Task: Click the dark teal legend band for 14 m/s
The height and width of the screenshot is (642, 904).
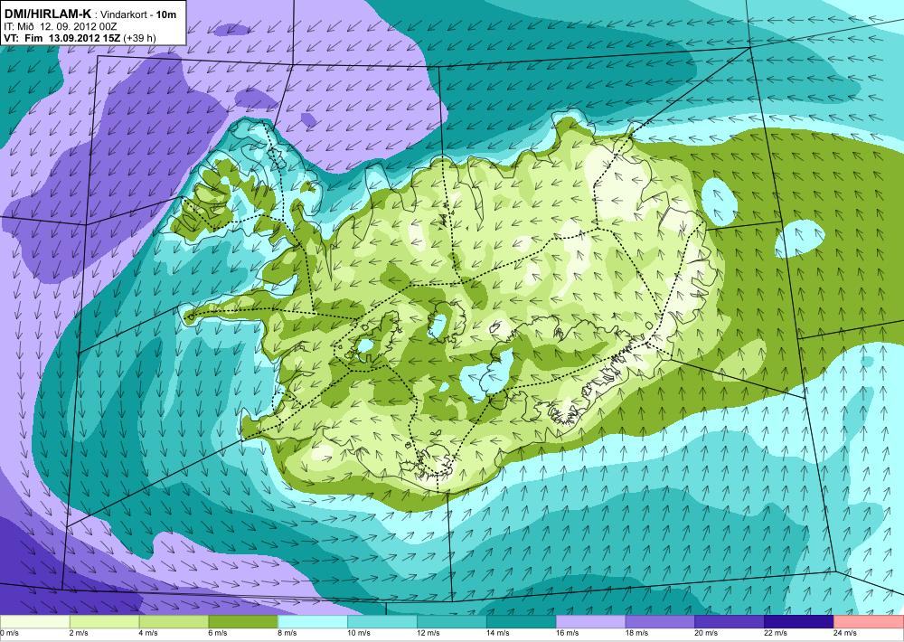Action: coord(521,622)
